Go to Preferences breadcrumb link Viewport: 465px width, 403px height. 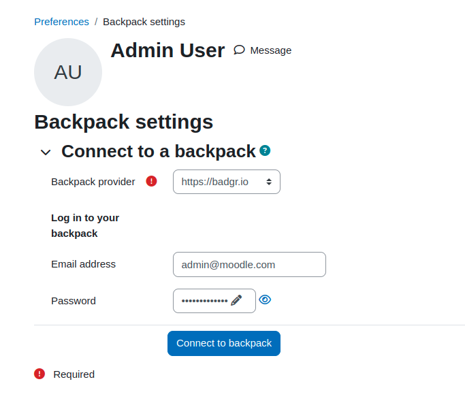pyautogui.click(x=61, y=22)
